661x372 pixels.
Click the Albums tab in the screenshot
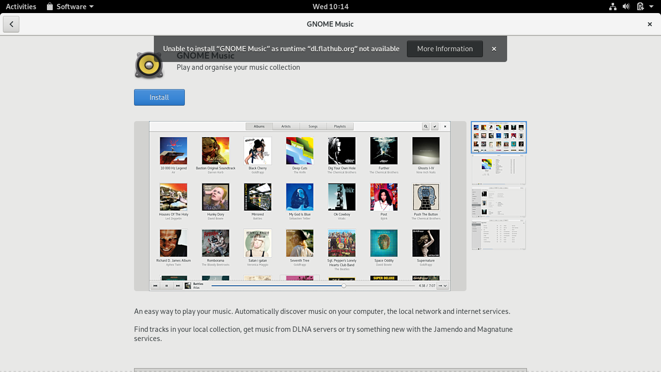(259, 126)
